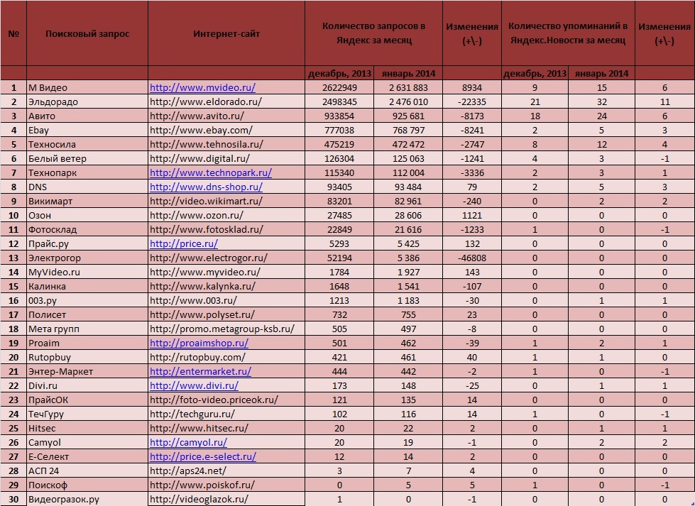Select row number 30 cell
This screenshot has width=695, height=506.
(13, 500)
